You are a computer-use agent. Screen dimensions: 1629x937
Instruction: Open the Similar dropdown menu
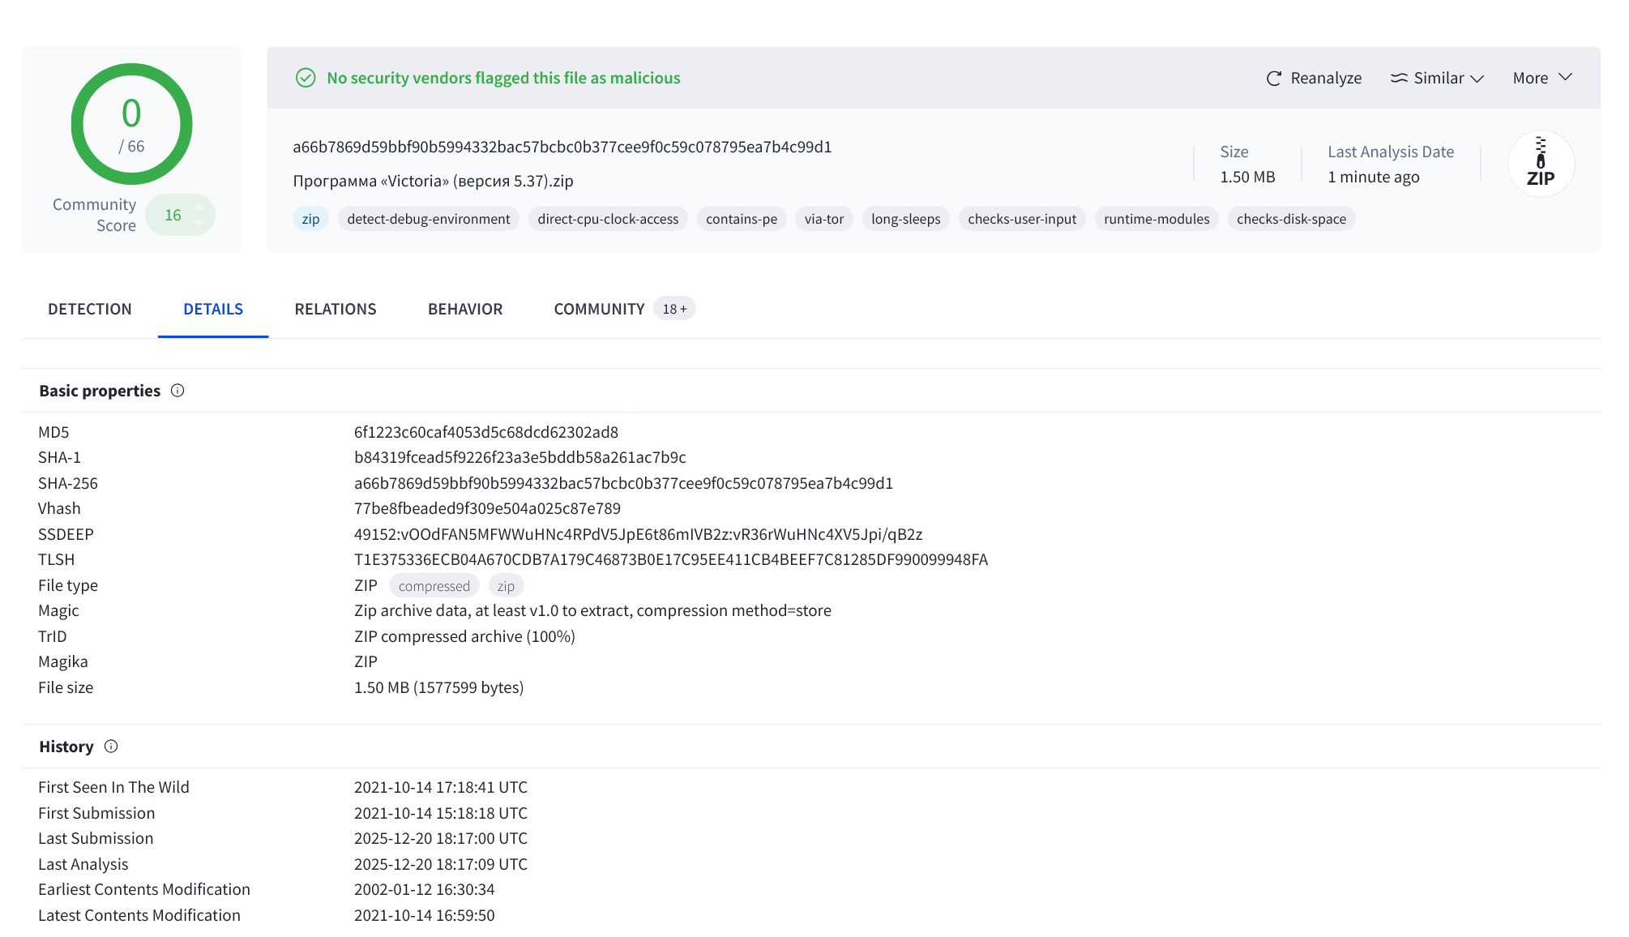(x=1438, y=79)
